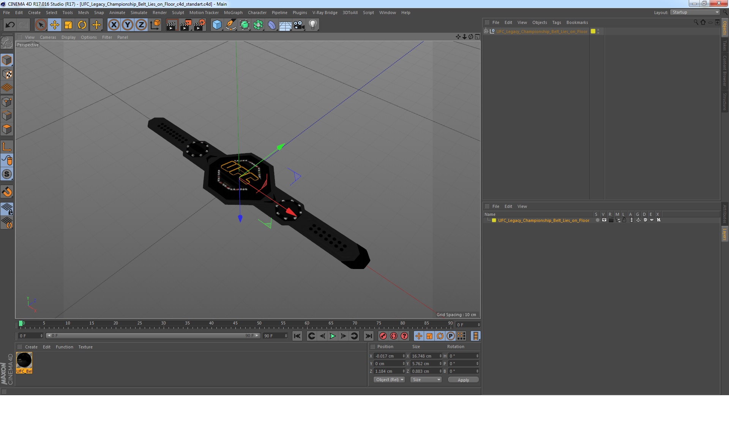Open the magnet Snap settings icon
The width and height of the screenshot is (729, 440).
pyautogui.click(x=7, y=192)
